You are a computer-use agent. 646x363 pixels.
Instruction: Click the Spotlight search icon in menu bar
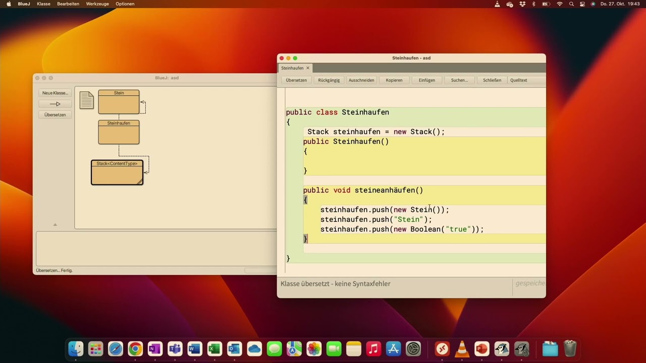[571, 4]
